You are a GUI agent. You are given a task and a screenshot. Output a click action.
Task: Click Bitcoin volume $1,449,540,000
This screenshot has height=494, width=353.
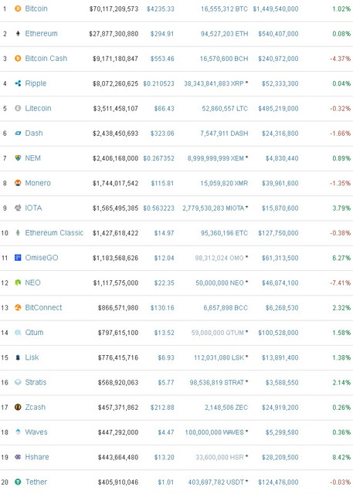point(276,8)
